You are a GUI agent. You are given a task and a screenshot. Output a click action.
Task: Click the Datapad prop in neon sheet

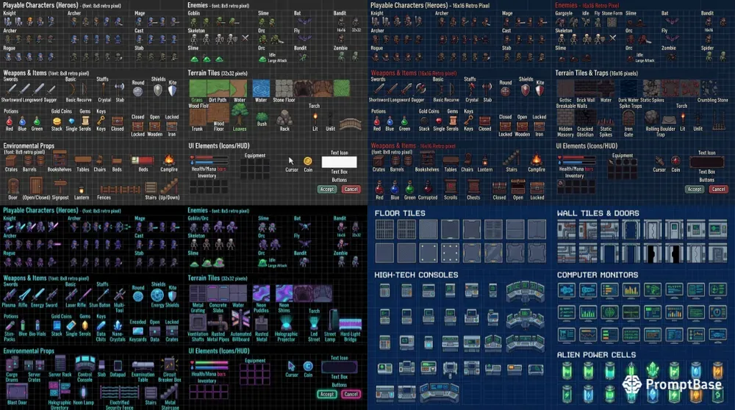[118, 365]
